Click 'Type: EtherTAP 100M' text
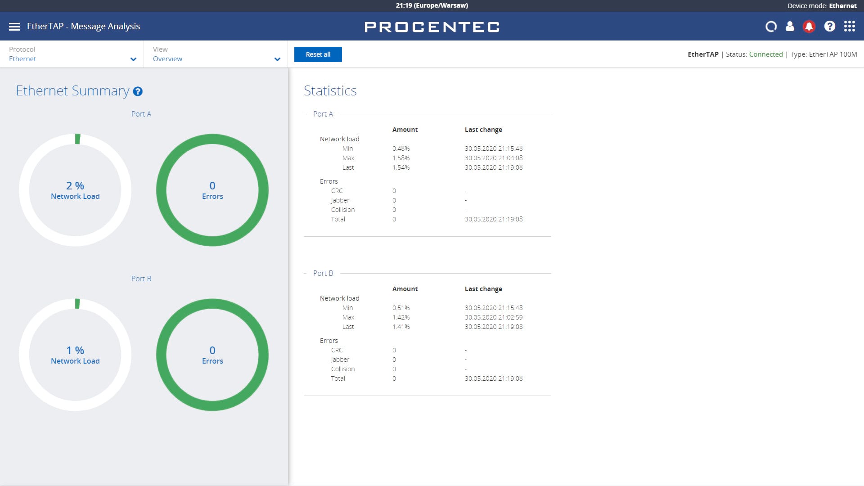This screenshot has width=864, height=486. click(823, 54)
